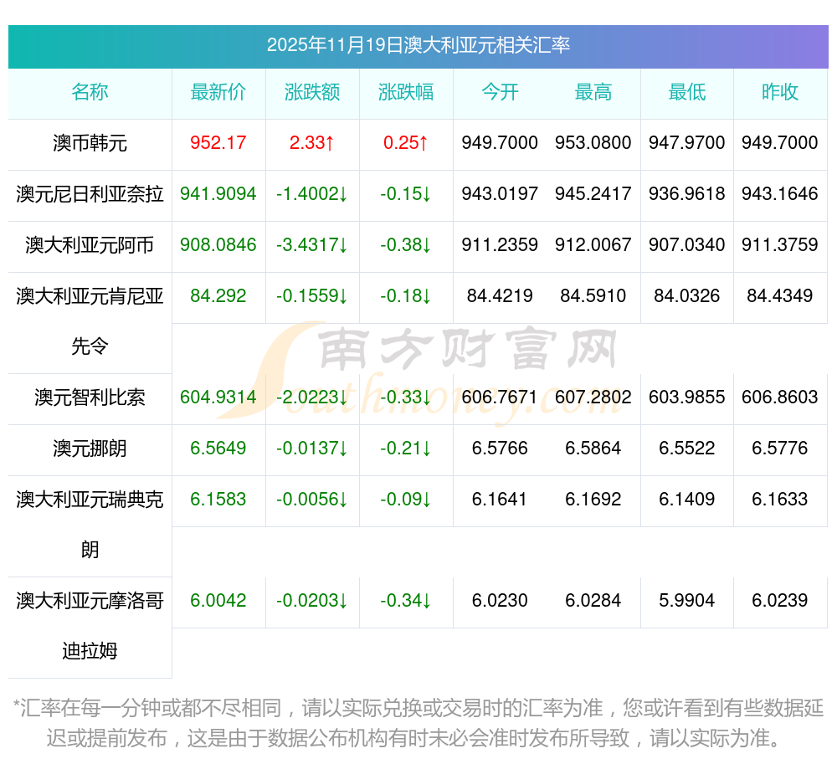Select the 澳元挪朗 row name
Image resolution: width=837 pixels, height=764 pixels.
[90, 449]
